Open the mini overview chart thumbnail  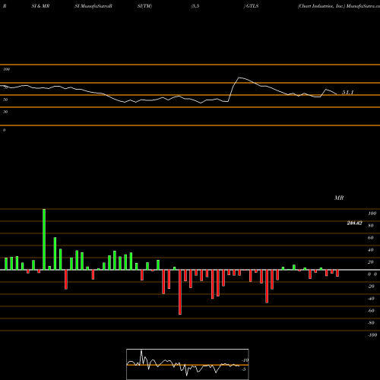[188, 364]
